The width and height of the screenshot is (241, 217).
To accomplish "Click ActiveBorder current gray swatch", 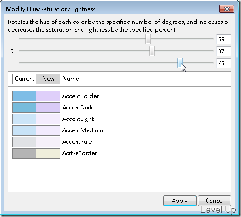I will [24, 153].
